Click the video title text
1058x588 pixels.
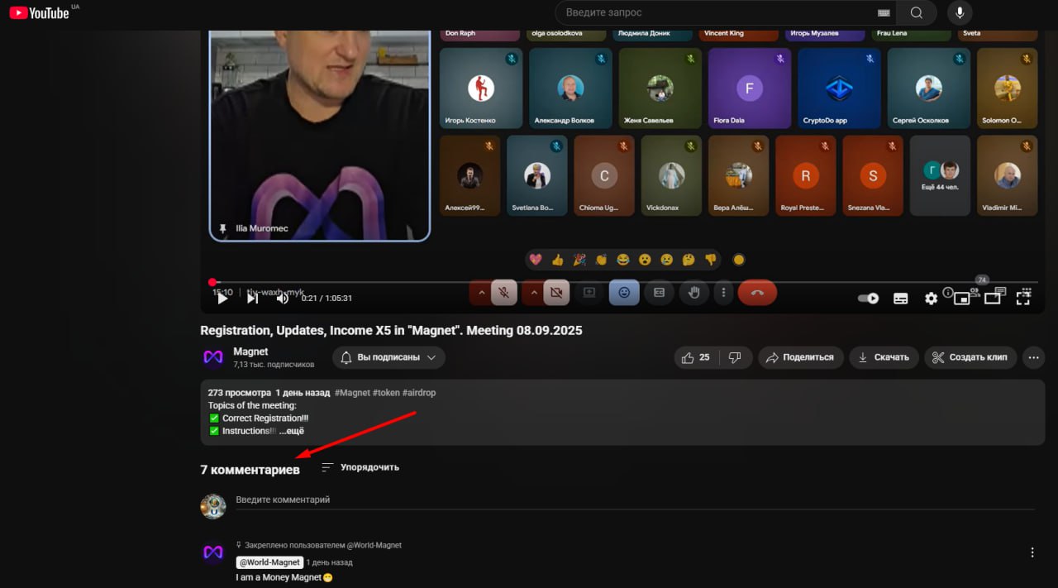(x=391, y=330)
